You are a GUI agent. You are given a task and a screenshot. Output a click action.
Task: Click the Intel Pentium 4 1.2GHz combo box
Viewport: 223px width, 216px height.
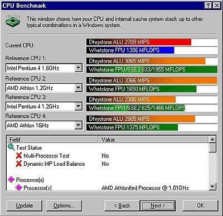[44, 107]
